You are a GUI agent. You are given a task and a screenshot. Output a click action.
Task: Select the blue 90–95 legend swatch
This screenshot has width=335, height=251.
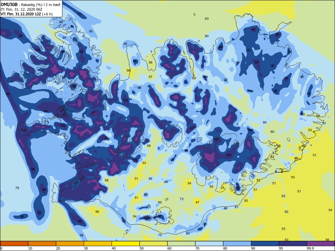pos(265,244)
